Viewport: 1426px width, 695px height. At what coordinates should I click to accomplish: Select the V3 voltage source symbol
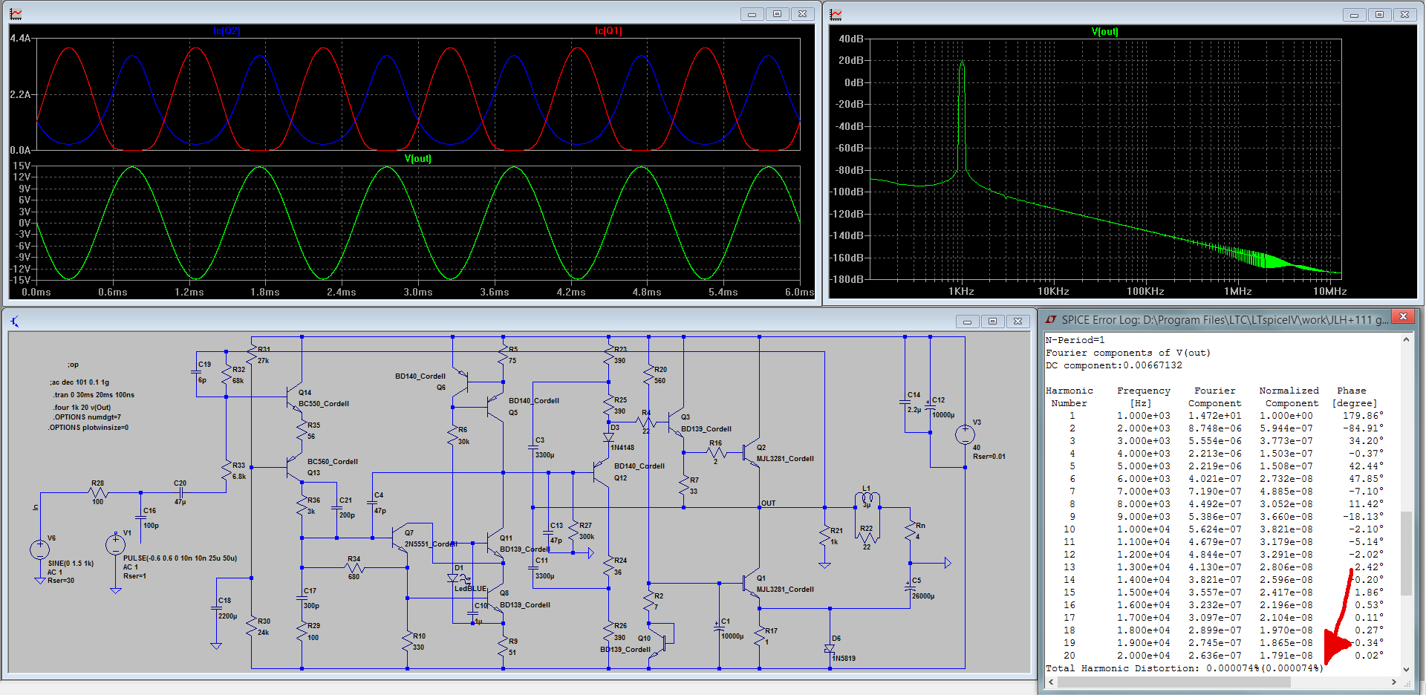click(x=964, y=434)
